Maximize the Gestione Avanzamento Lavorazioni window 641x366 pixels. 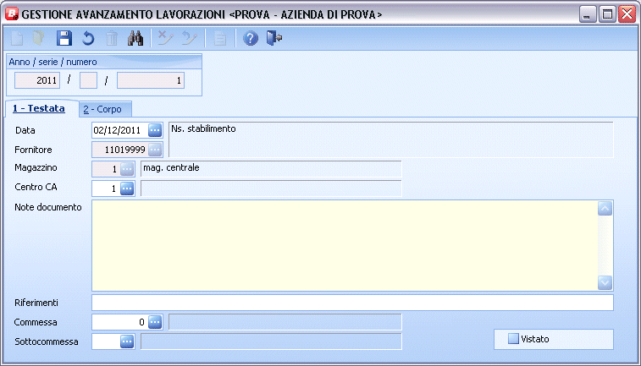coord(607,14)
